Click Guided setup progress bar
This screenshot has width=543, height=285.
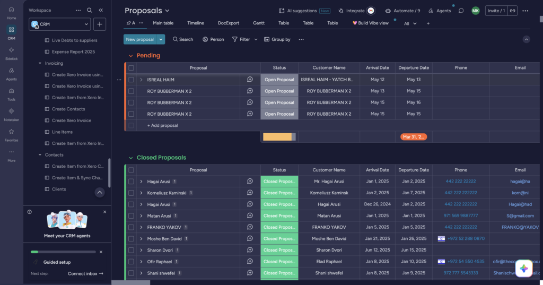pos(63,252)
